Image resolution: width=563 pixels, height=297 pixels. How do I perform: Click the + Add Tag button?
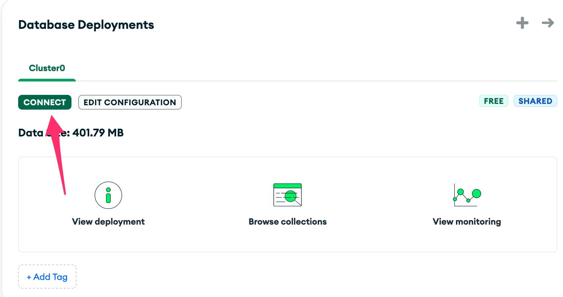point(47,277)
